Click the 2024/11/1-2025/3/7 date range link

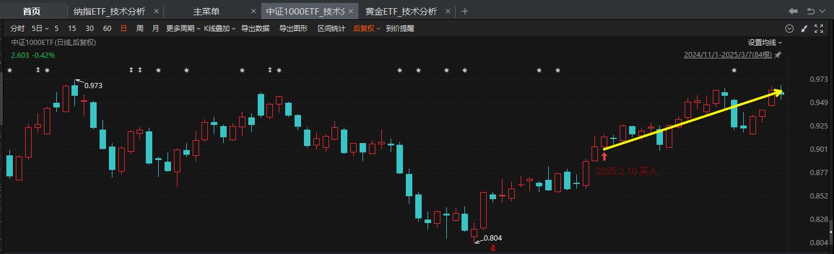click(728, 55)
